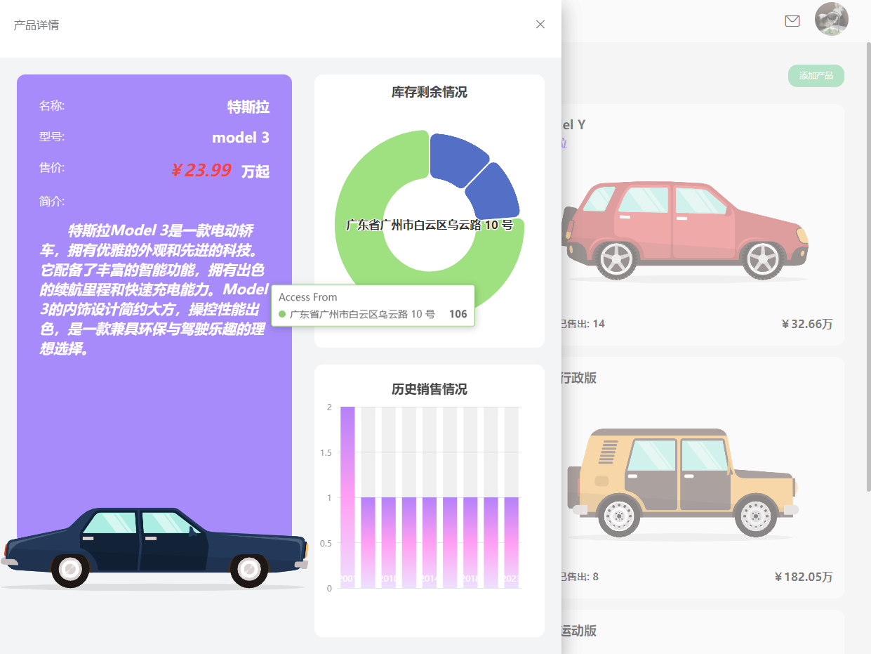Viewport: 871px width, 654px height.
Task: Click the 简介: label
Action: [52, 202]
